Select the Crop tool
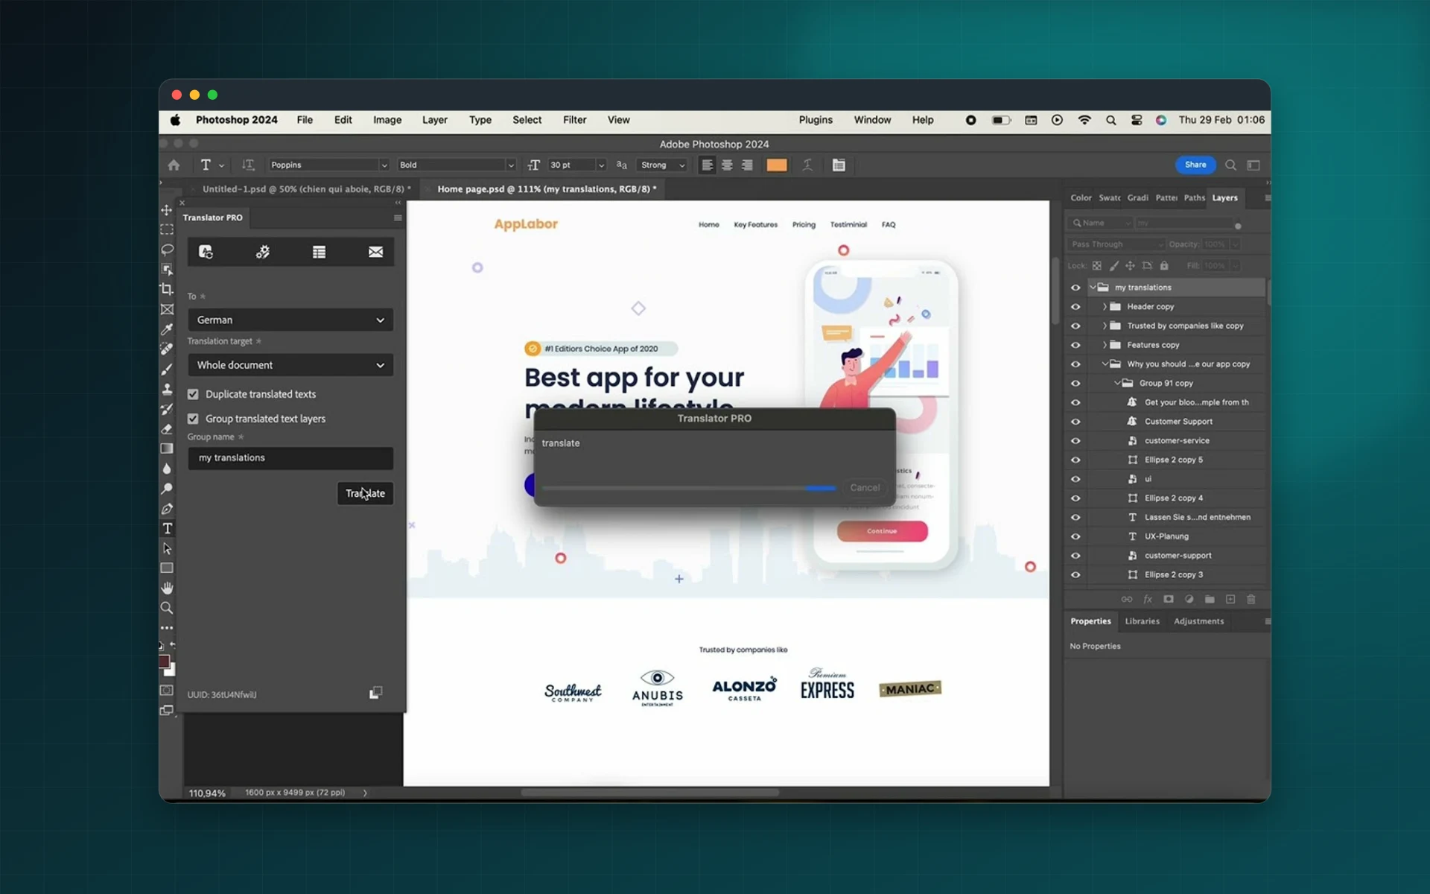1430x894 pixels. (167, 289)
